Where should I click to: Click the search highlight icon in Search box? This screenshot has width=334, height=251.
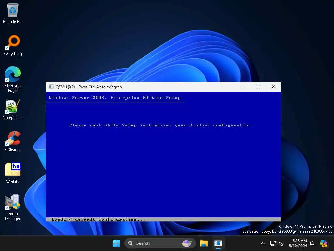click(x=187, y=243)
